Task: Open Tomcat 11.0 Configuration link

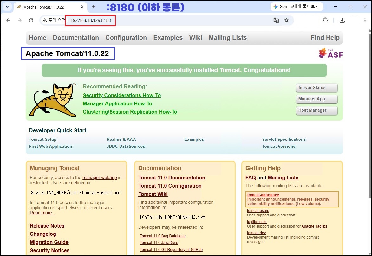Action: pos(170,186)
